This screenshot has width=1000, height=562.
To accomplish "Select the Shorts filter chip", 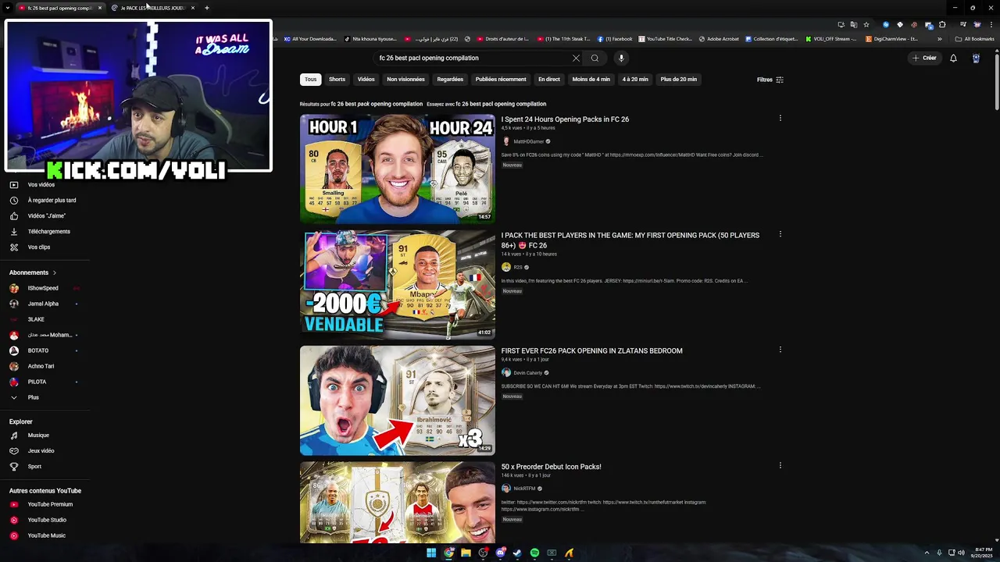I will pyautogui.click(x=337, y=80).
